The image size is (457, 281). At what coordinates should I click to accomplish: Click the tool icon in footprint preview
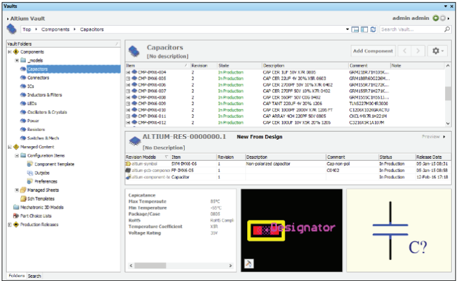click(248, 264)
